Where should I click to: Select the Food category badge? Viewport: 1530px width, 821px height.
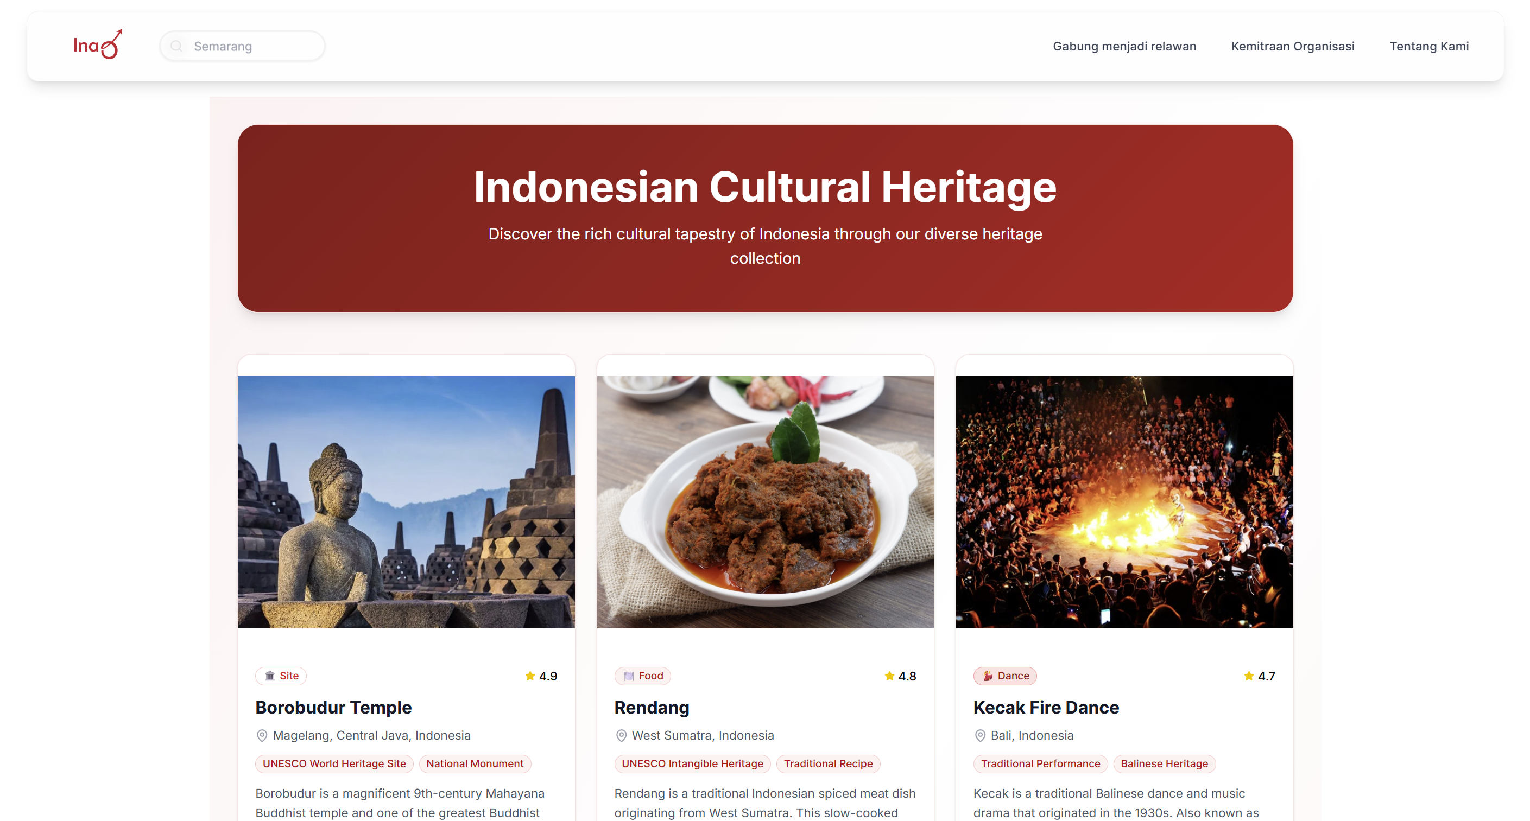point(643,676)
